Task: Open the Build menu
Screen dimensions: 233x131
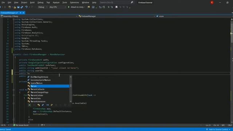Action: point(32,3)
